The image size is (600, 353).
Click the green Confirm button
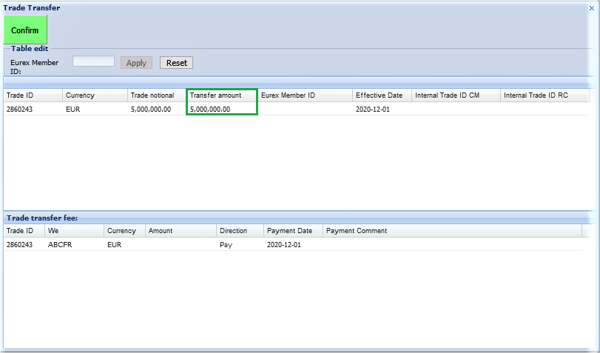[x=25, y=30]
